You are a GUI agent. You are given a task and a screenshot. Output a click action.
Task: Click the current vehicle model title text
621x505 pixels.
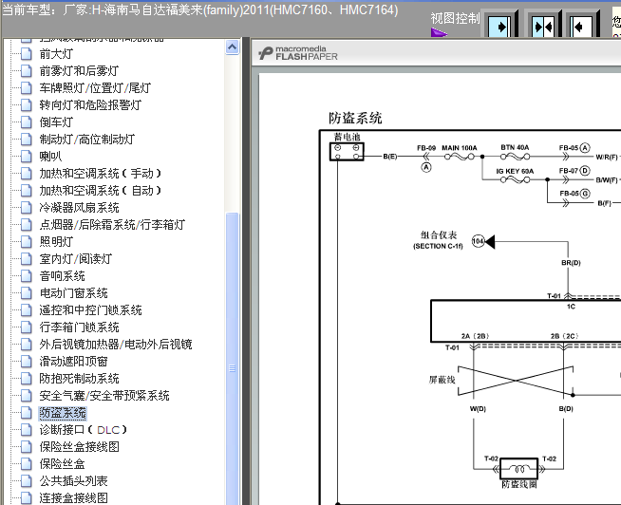click(x=200, y=9)
